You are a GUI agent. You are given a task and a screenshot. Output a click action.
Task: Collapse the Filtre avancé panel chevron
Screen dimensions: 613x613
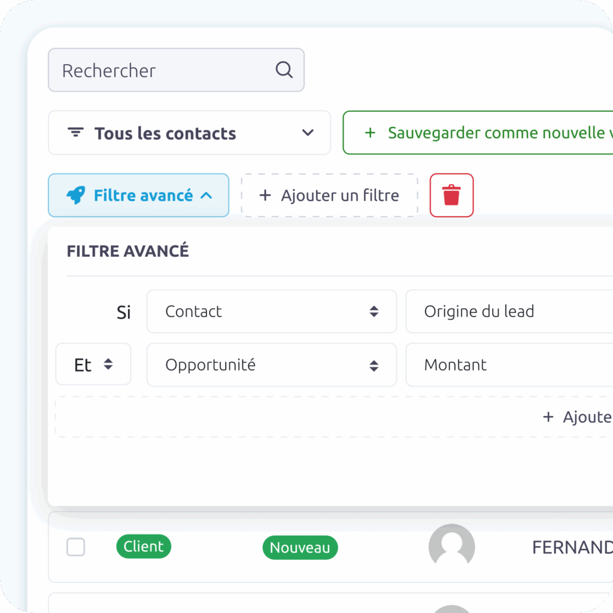[206, 195]
